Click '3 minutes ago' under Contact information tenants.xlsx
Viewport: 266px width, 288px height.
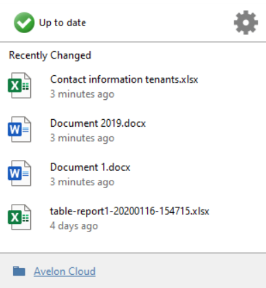point(82,94)
